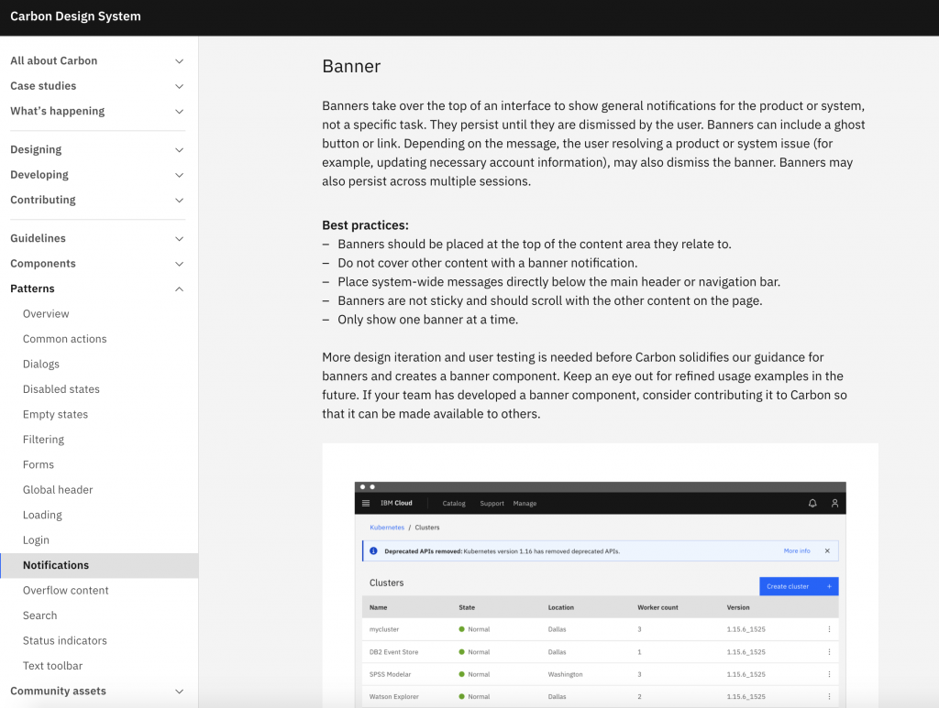Open Catalog in IBM Cloud header

[454, 504]
